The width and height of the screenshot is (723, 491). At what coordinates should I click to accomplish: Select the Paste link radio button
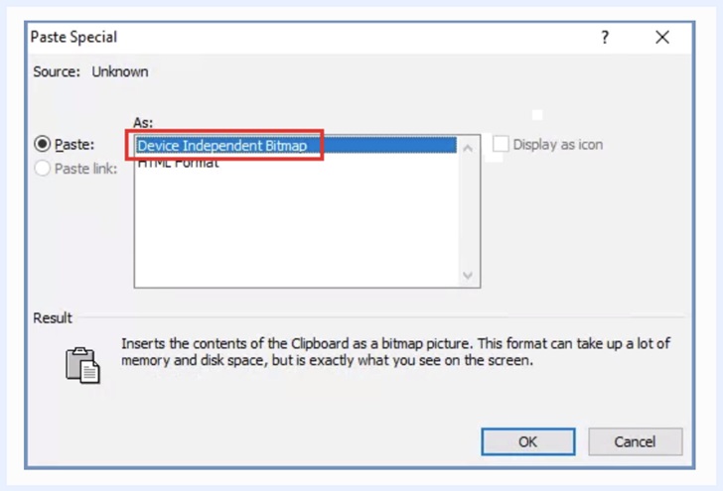coord(43,169)
